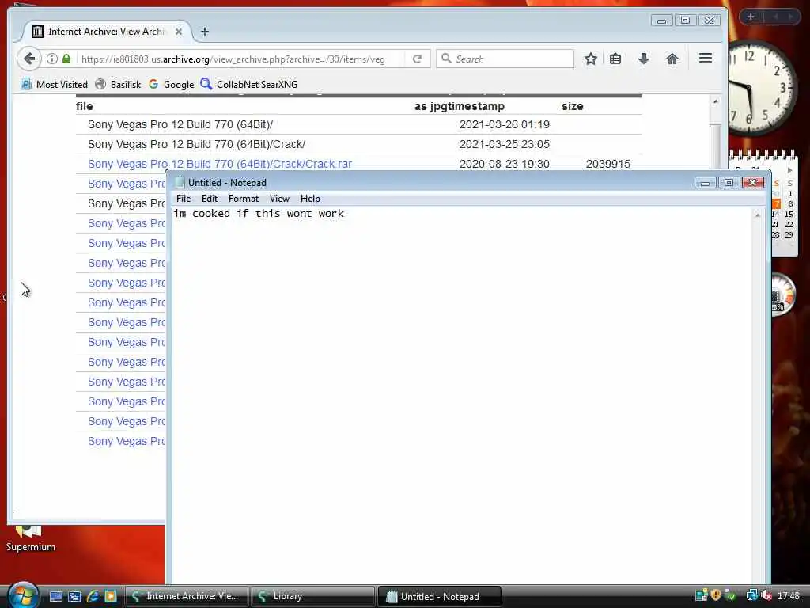Screen dimensions: 810x608
Task: Click the security shield tray icon
Action: point(715,595)
